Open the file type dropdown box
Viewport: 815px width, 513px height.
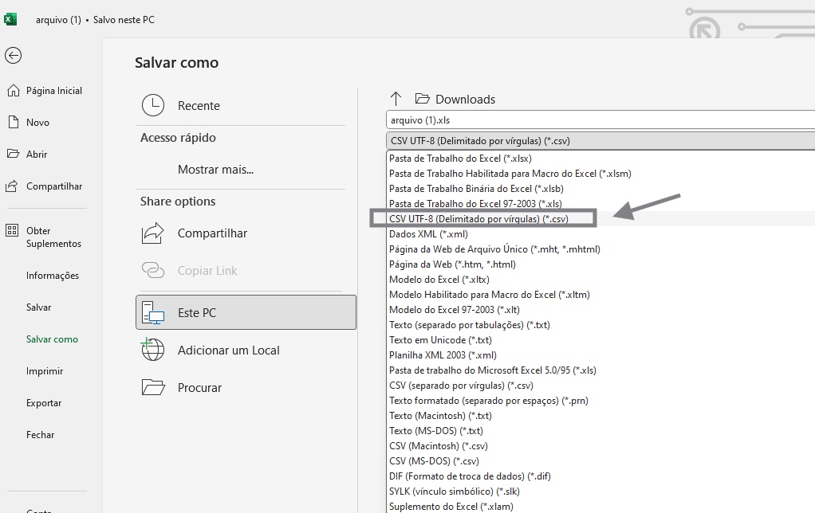[600, 141]
